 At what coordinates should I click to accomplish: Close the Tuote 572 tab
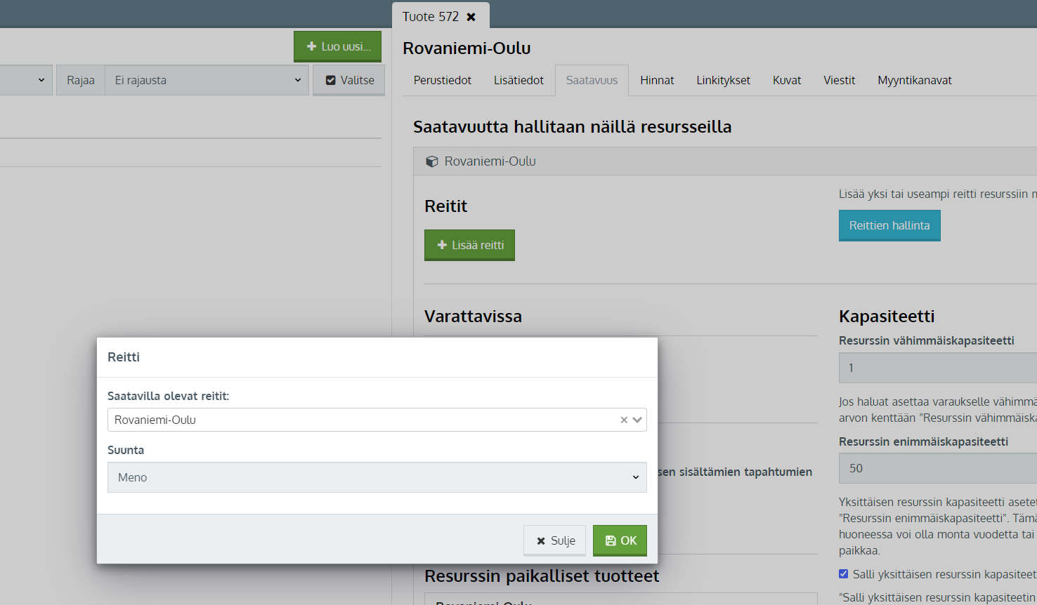[471, 17]
